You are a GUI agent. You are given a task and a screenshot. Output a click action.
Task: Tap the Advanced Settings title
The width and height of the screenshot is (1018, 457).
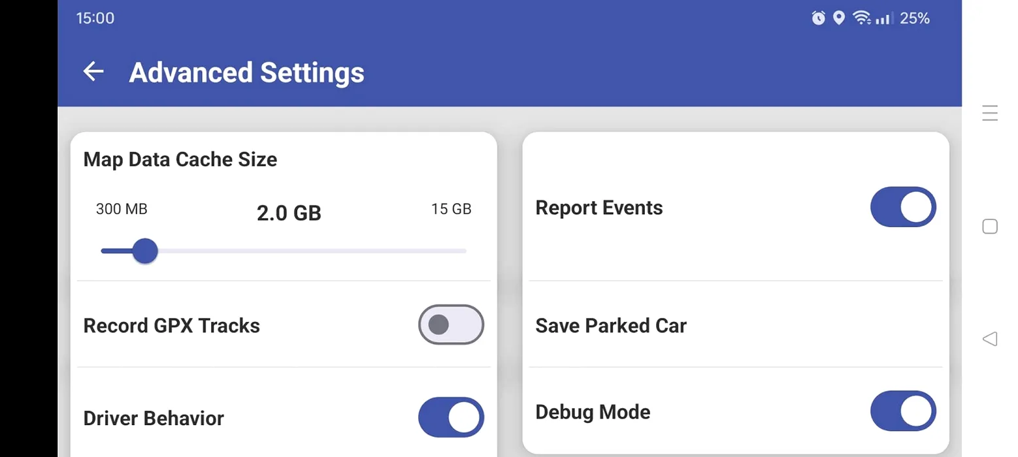246,72
